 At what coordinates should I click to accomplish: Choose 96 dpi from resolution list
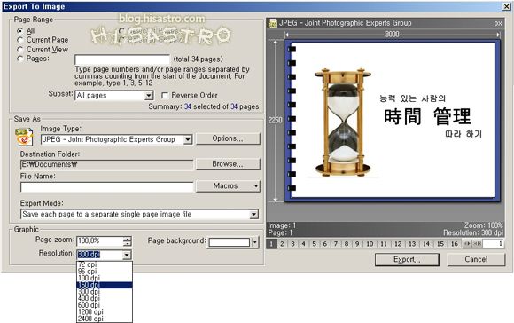click(x=105, y=272)
